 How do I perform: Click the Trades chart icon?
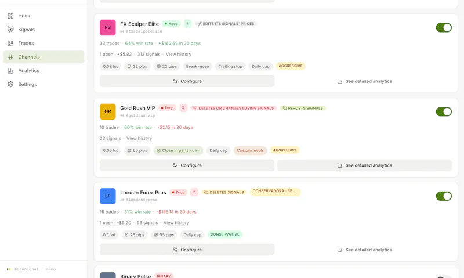pos(10,43)
